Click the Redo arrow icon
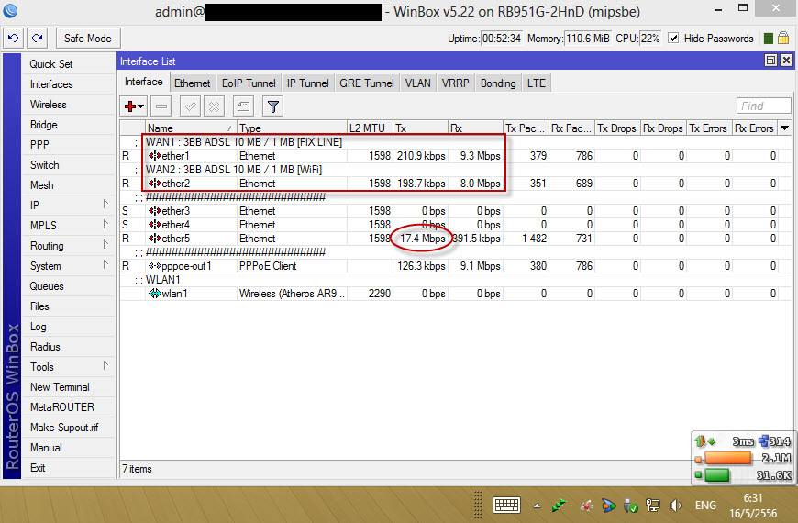The image size is (798, 523). tap(38, 39)
